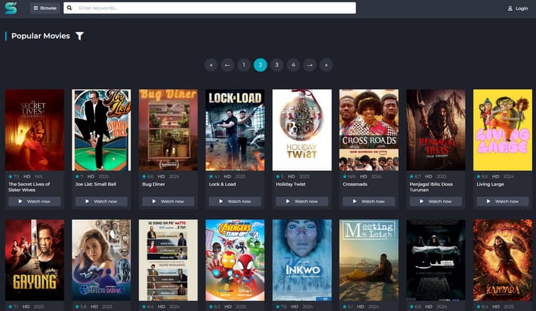The image size is (536, 311).
Task: Open the Browse menu
Action: [45, 8]
